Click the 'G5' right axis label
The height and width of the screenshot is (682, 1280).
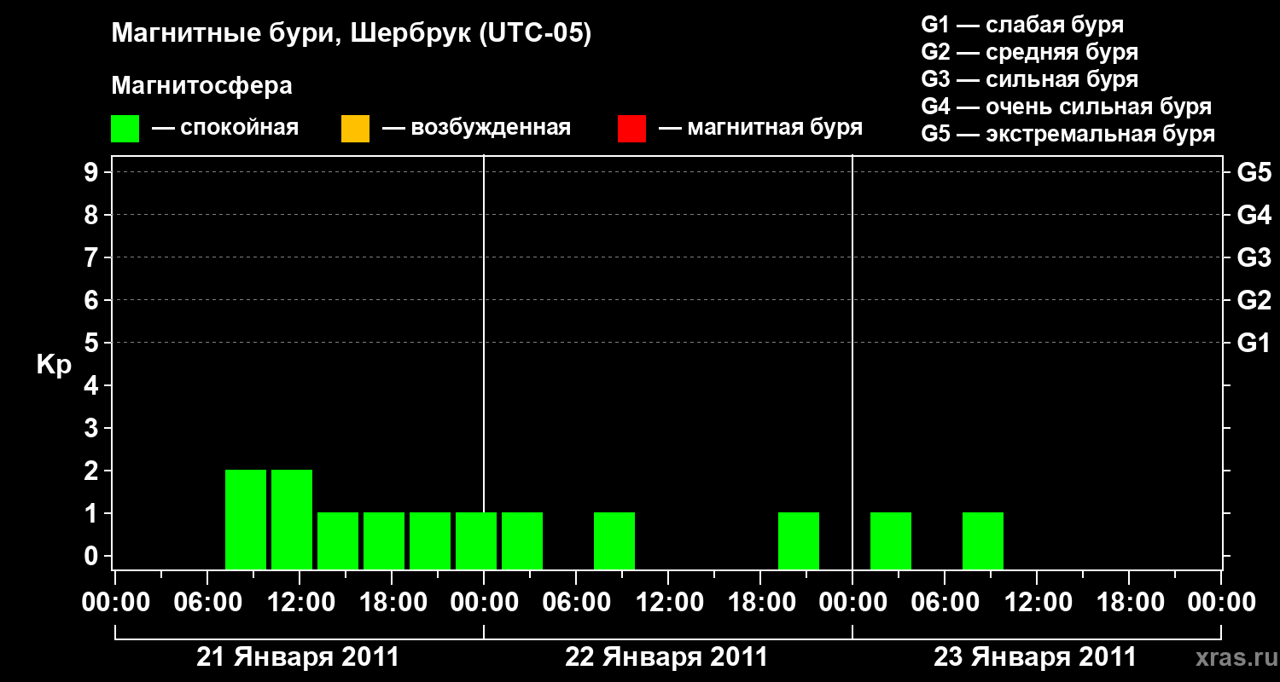pyautogui.click(x=1254, y=172)
